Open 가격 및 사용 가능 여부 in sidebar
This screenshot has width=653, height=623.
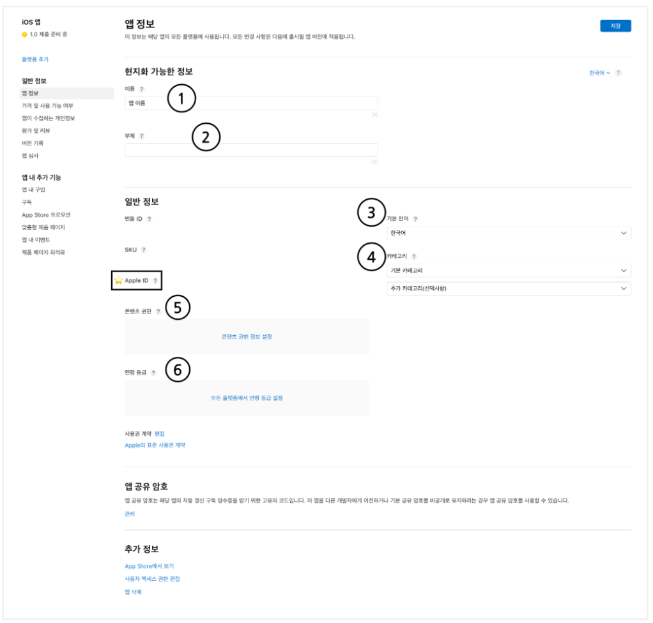tap(47, 106)
